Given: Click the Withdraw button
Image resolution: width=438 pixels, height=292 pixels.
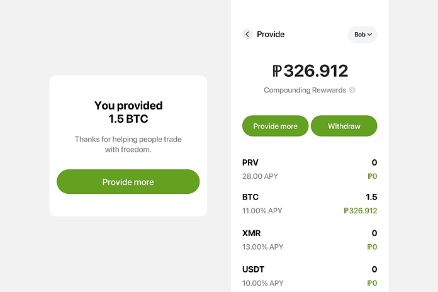Looking at the screenshot, I should tap(344, 126).
